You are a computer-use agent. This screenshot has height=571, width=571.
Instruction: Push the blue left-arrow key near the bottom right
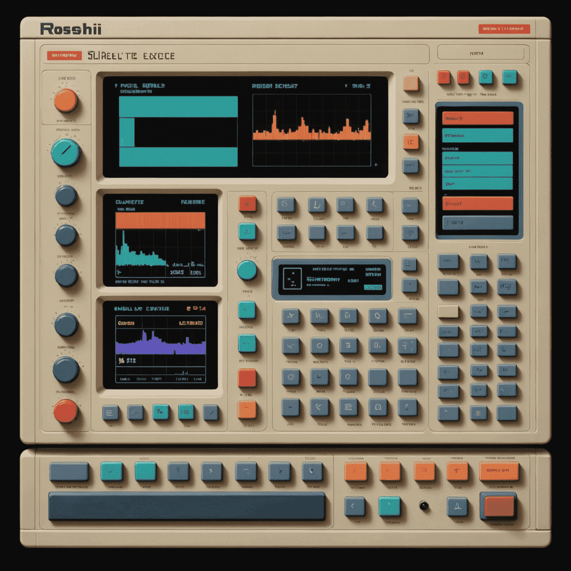click(x=354, y=506)
